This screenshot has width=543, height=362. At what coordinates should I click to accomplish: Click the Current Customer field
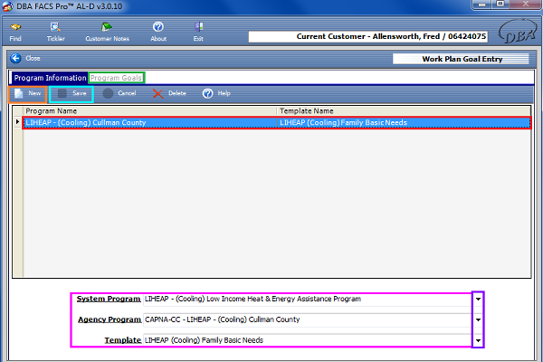click(368, 37)
